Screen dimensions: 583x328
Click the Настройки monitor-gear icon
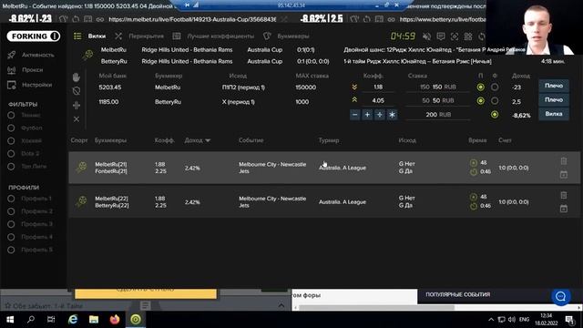click(x=12, y=85)
